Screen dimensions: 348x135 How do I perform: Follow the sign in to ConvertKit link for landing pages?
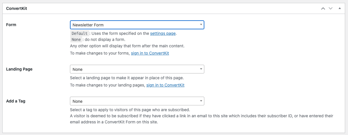tap(165, 85)
